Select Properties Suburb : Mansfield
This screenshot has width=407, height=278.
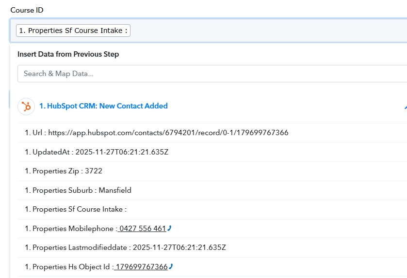[78, 190]
